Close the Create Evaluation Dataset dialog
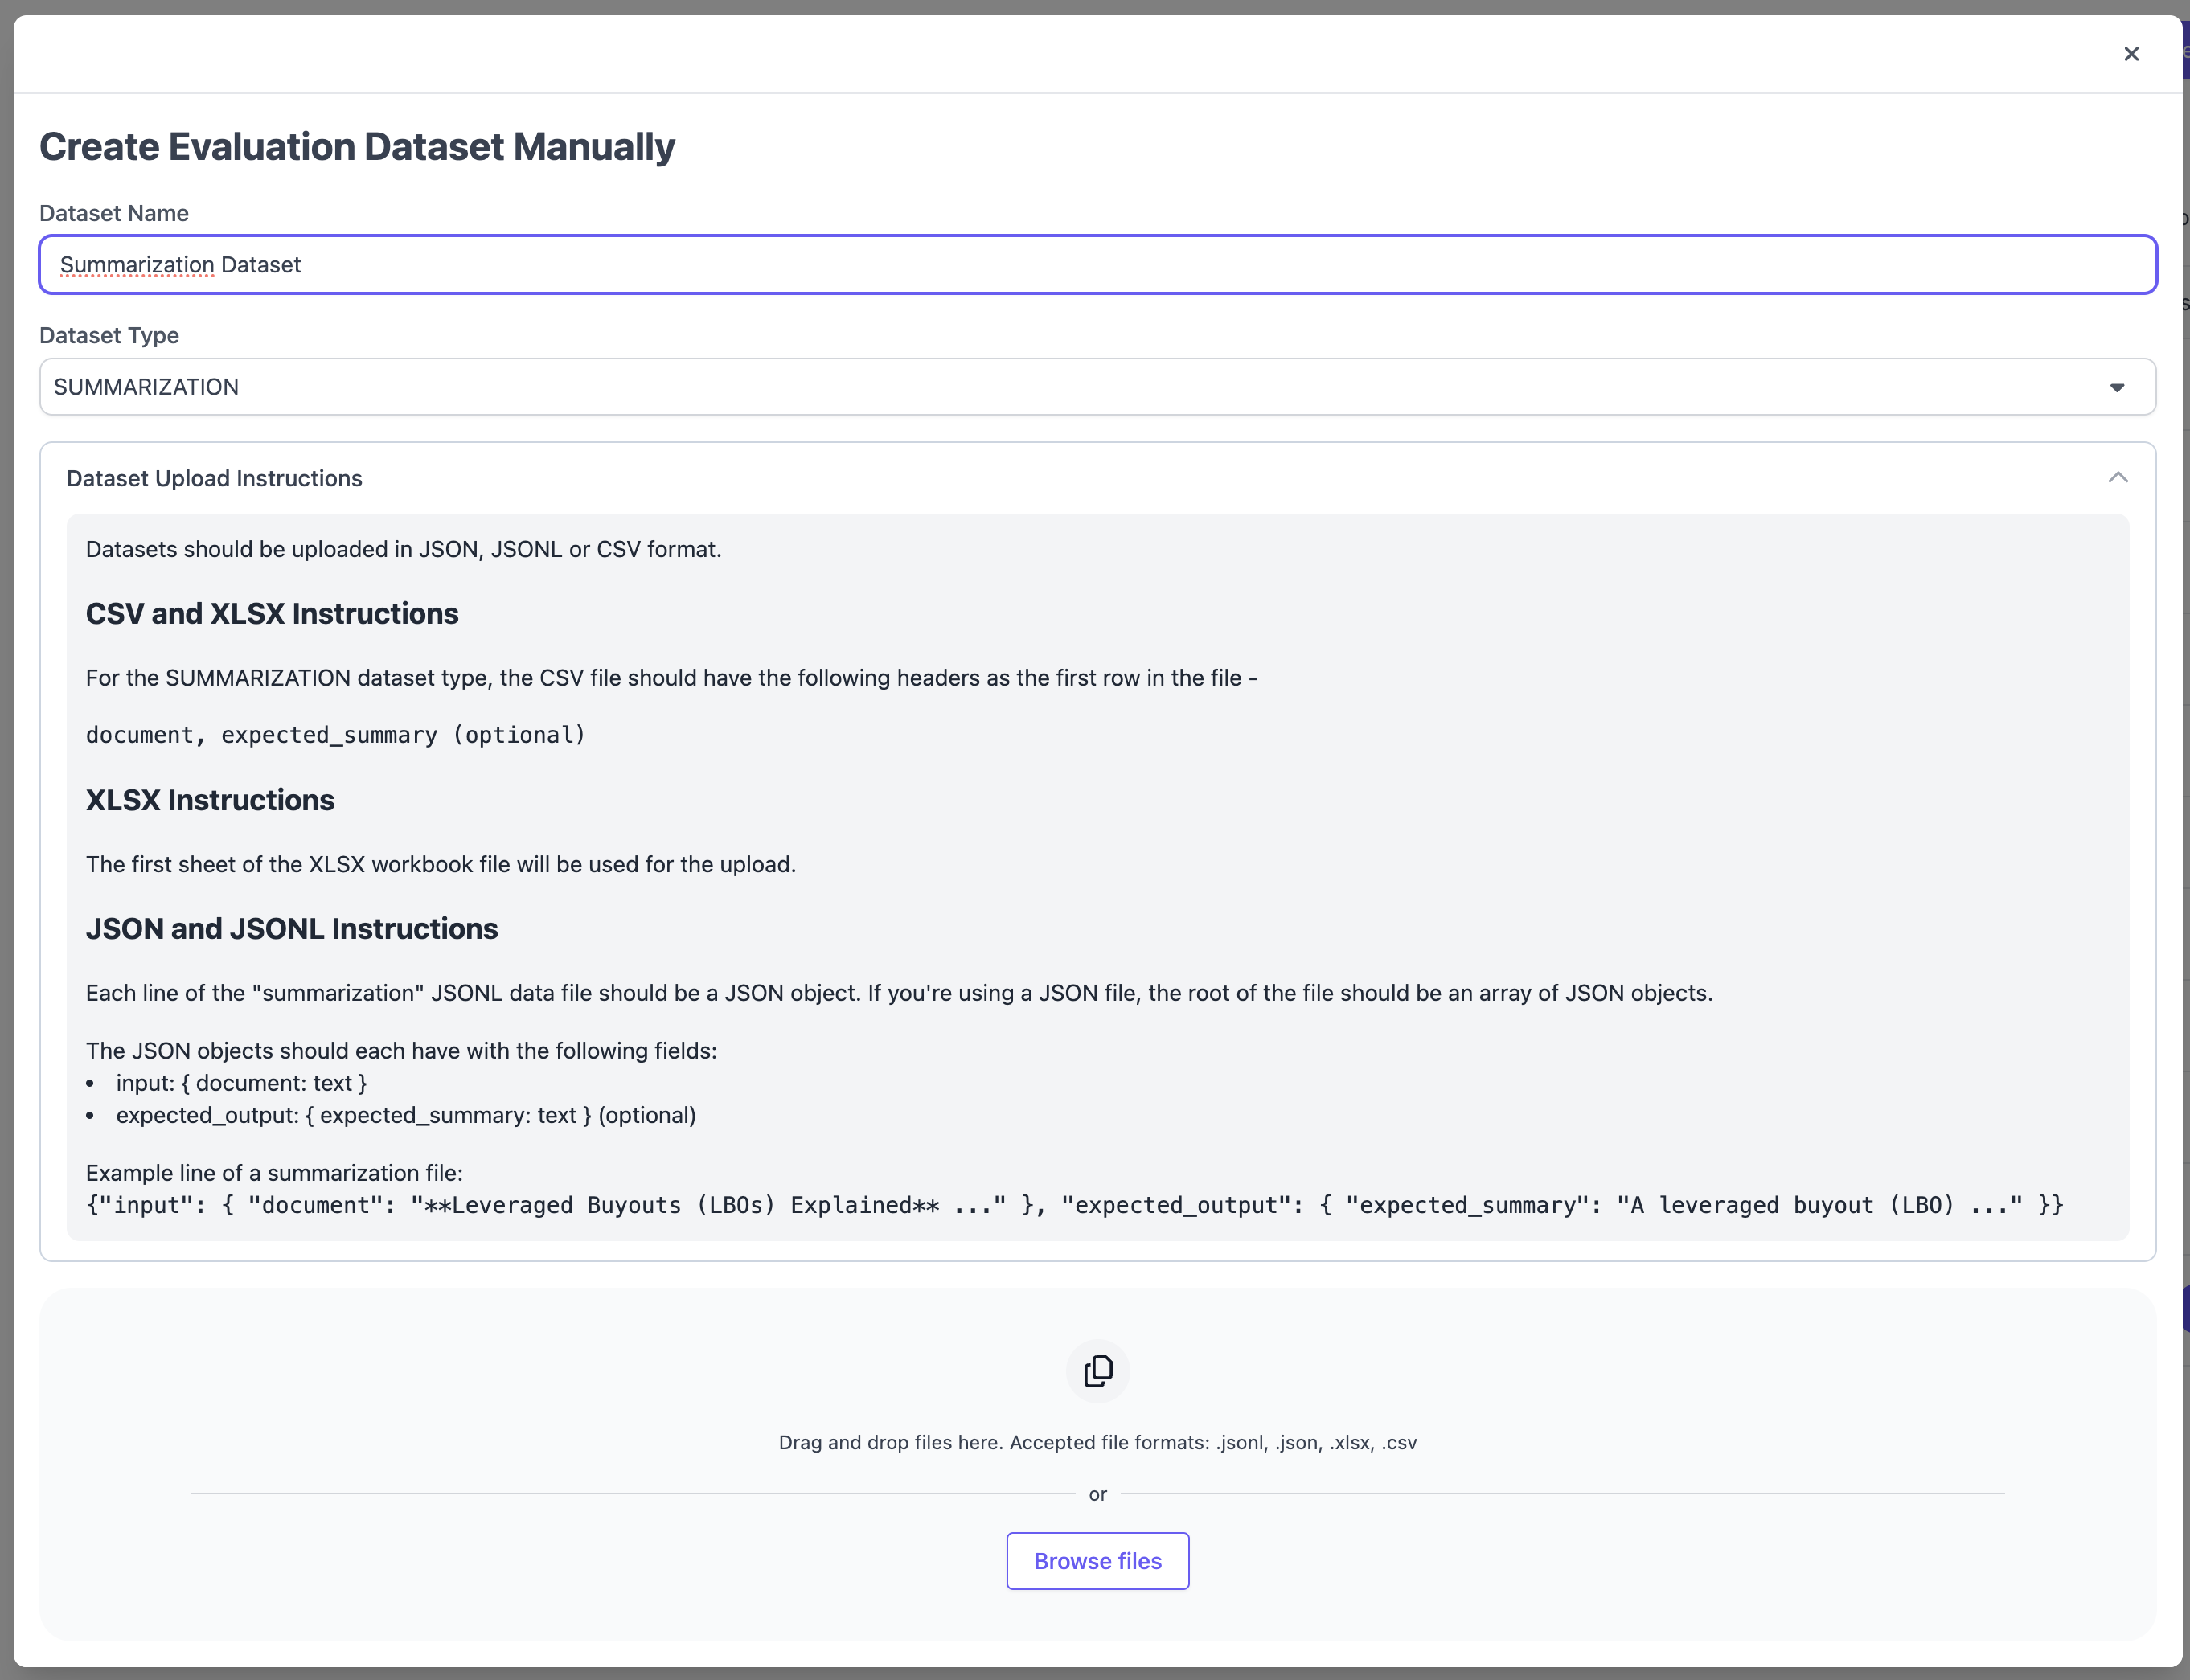2190x1680 pixels. [x=2131, y=54]
